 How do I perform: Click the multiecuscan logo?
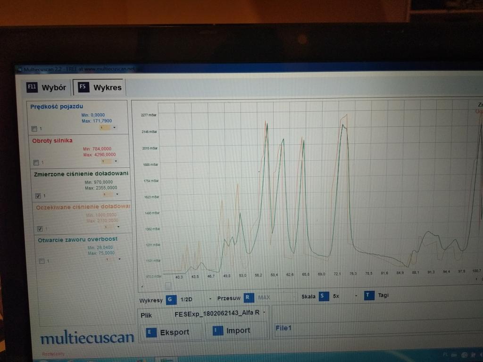coord(87,338)
